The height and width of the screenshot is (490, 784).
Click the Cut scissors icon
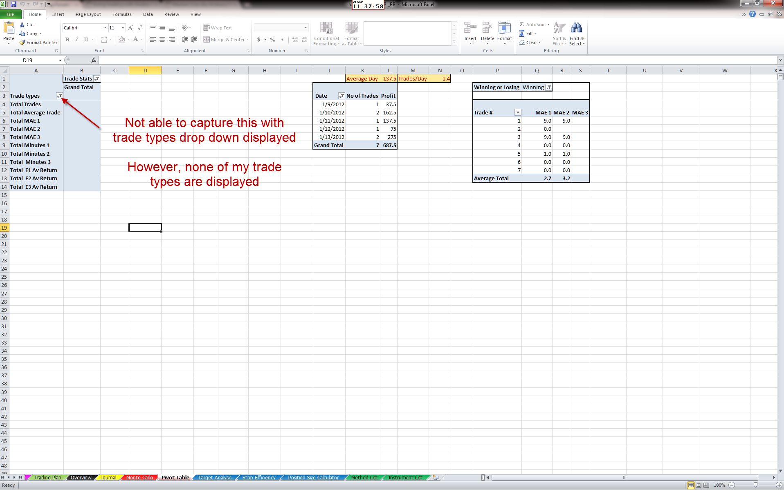(x=22, y=25)
